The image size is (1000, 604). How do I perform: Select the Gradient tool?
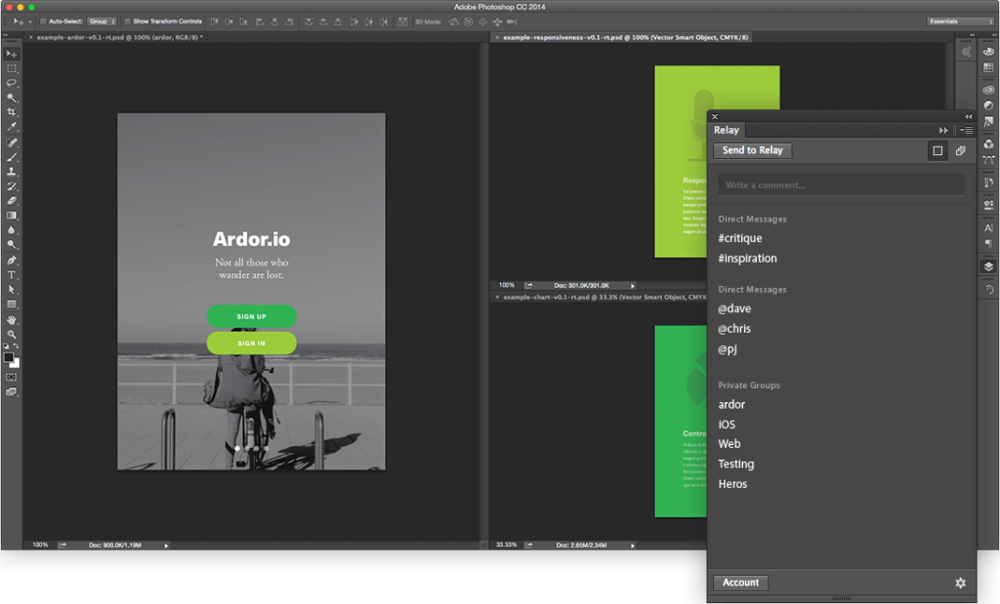[12, 216]
